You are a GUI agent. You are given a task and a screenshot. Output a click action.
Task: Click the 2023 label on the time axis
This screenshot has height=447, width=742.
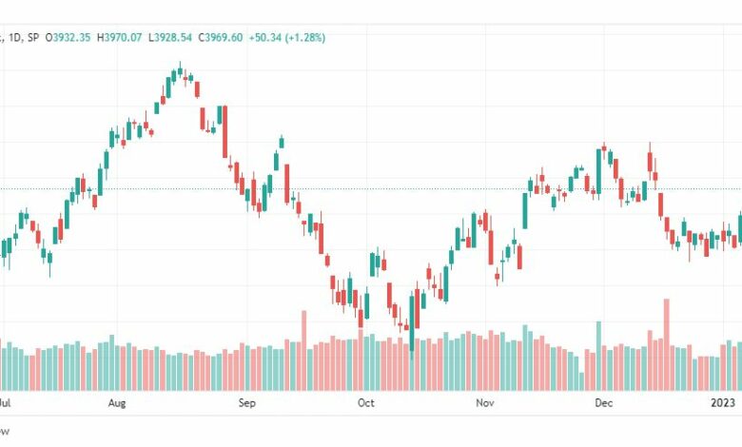(x=723, y=403)
